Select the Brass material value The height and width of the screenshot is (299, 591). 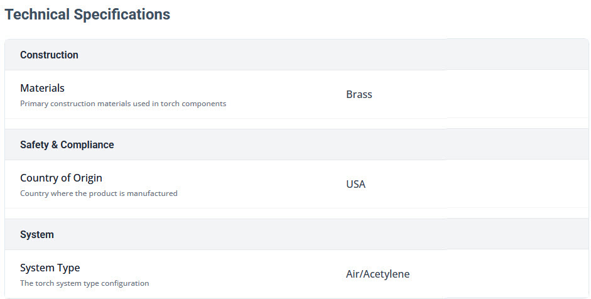click(x=359, y=94)
